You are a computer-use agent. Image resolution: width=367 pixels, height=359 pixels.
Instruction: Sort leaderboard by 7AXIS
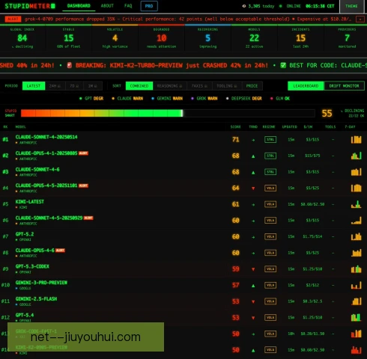[x=199, y=86]
